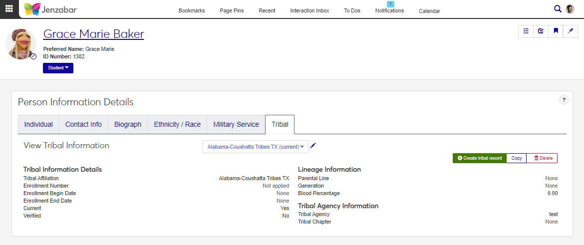Click the search magnifier icon
Image resolution: width=584 pixels, height=245 pixels.
[x=558, y=9]
